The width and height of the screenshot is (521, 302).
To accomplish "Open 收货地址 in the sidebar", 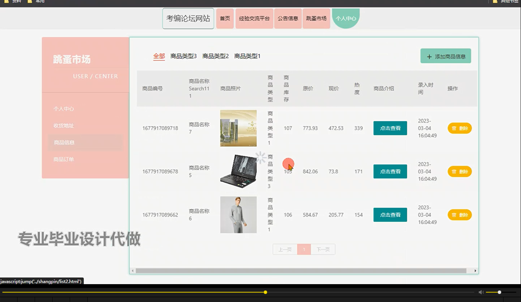I will pos(63,126).
